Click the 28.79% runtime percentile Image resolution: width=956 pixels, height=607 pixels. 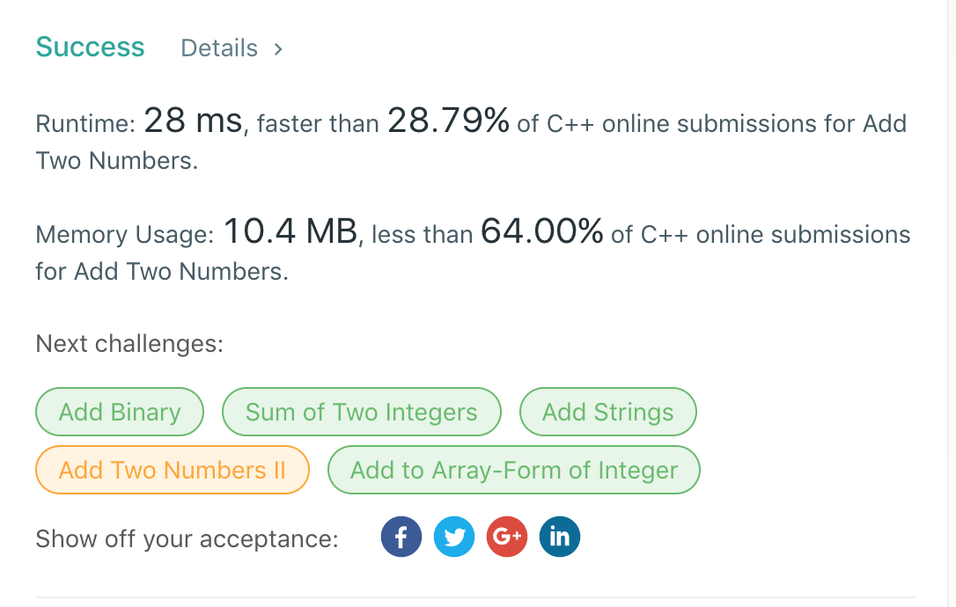pyautogui.click(x=448, y=121)
